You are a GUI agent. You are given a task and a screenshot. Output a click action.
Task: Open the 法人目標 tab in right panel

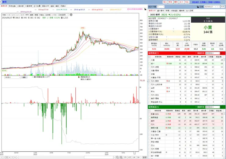click(190, 11)
